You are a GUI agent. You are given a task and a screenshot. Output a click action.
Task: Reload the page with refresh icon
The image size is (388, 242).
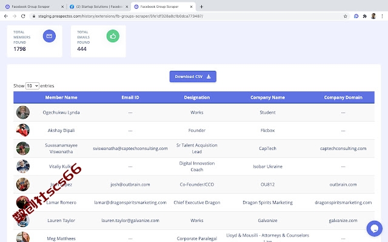click(23, 16)
